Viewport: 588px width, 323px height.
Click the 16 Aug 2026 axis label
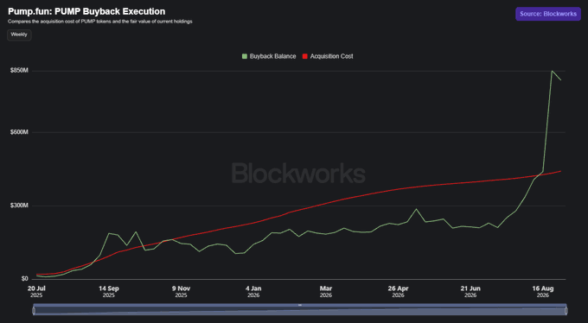(x=543, y=292)
